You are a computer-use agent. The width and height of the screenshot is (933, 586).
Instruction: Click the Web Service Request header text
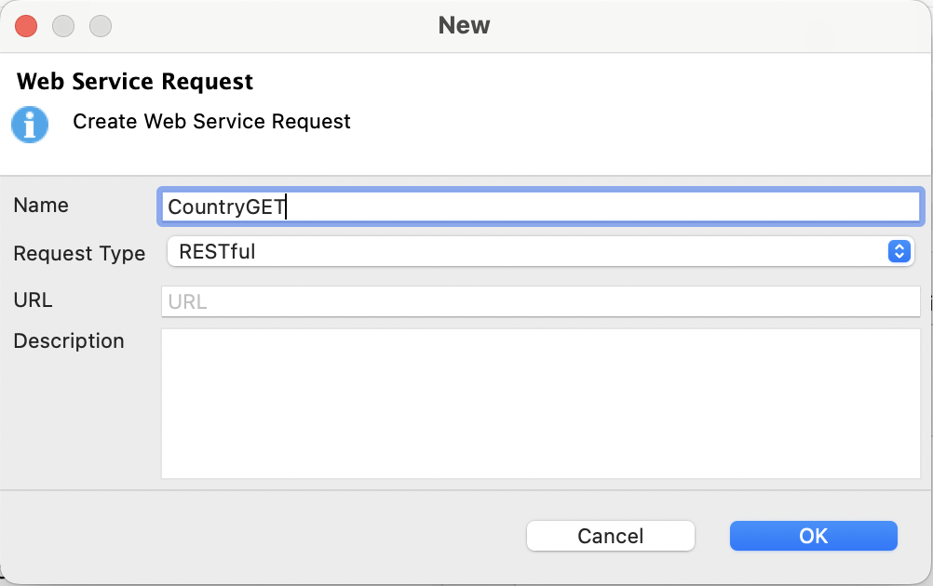[134, 82]
